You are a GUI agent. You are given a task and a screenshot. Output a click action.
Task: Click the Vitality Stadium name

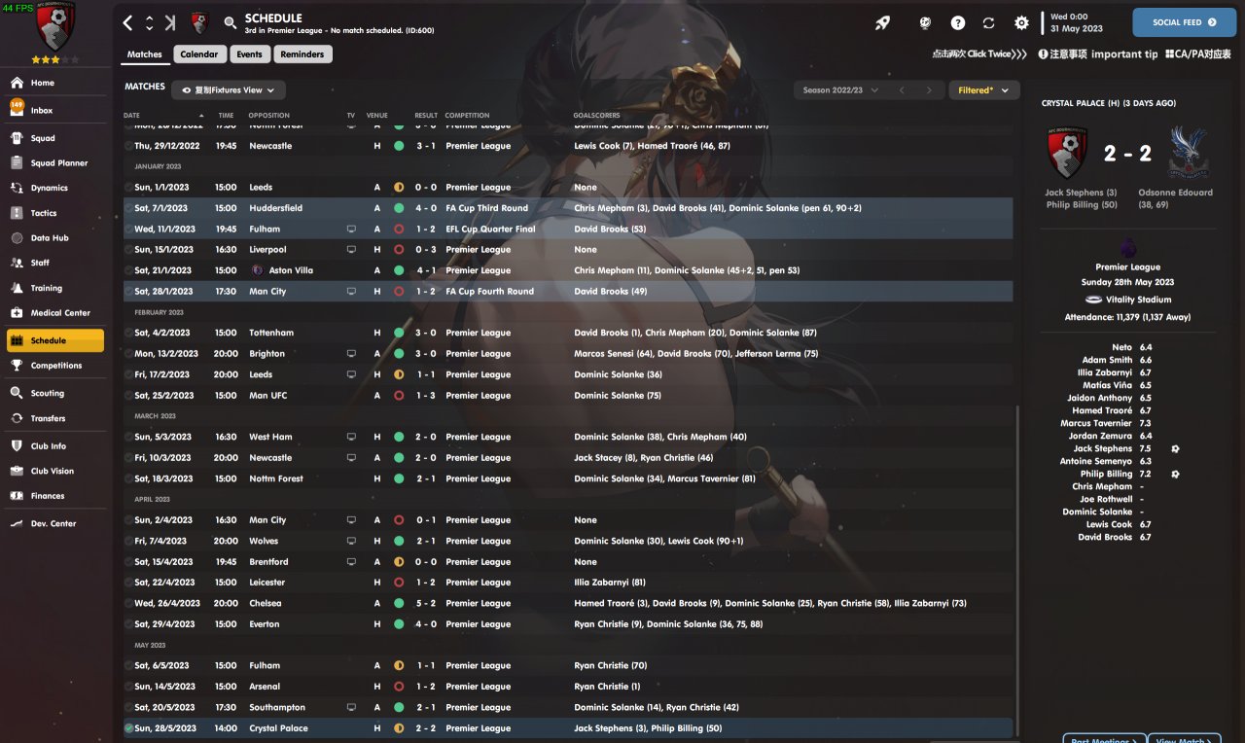1138,300
